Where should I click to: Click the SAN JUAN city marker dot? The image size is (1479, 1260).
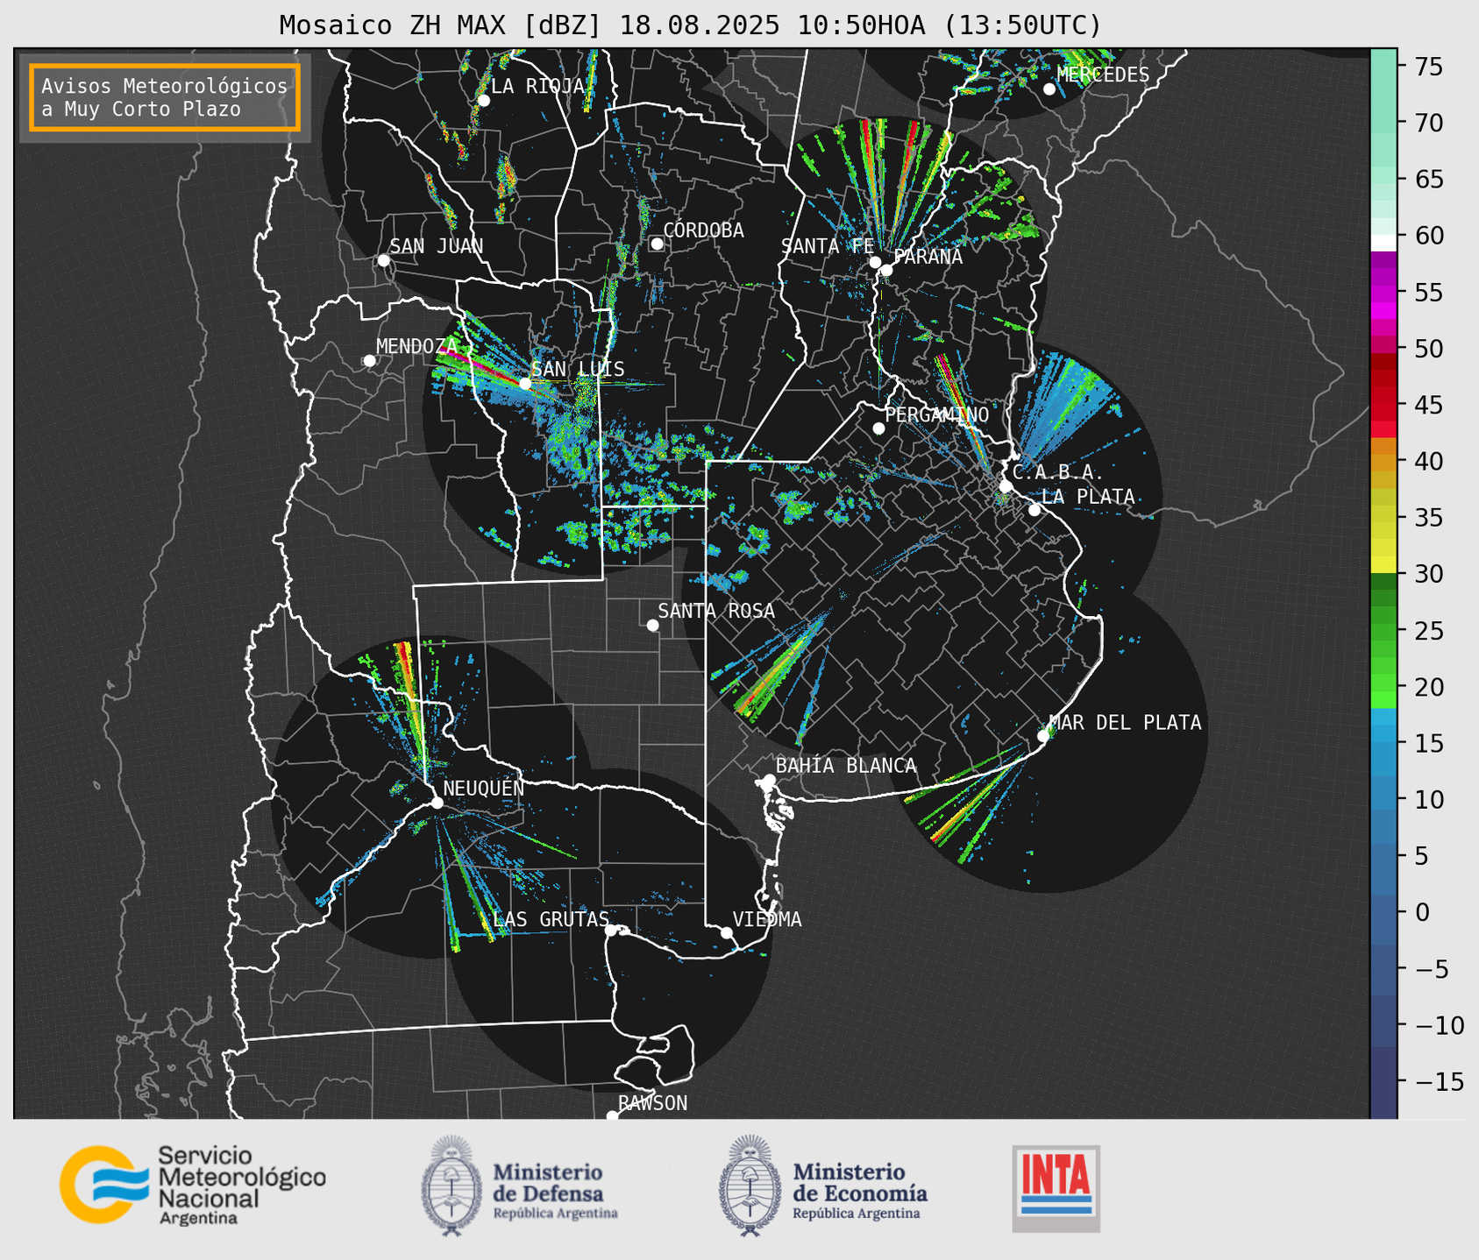point(383,260)
